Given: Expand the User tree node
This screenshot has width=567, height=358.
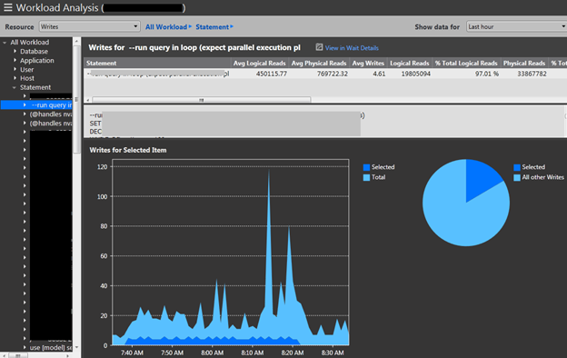Looking at the screenshot, I should point(15,69).
